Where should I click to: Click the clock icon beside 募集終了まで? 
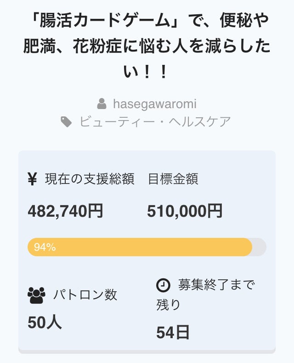point(163,285)
